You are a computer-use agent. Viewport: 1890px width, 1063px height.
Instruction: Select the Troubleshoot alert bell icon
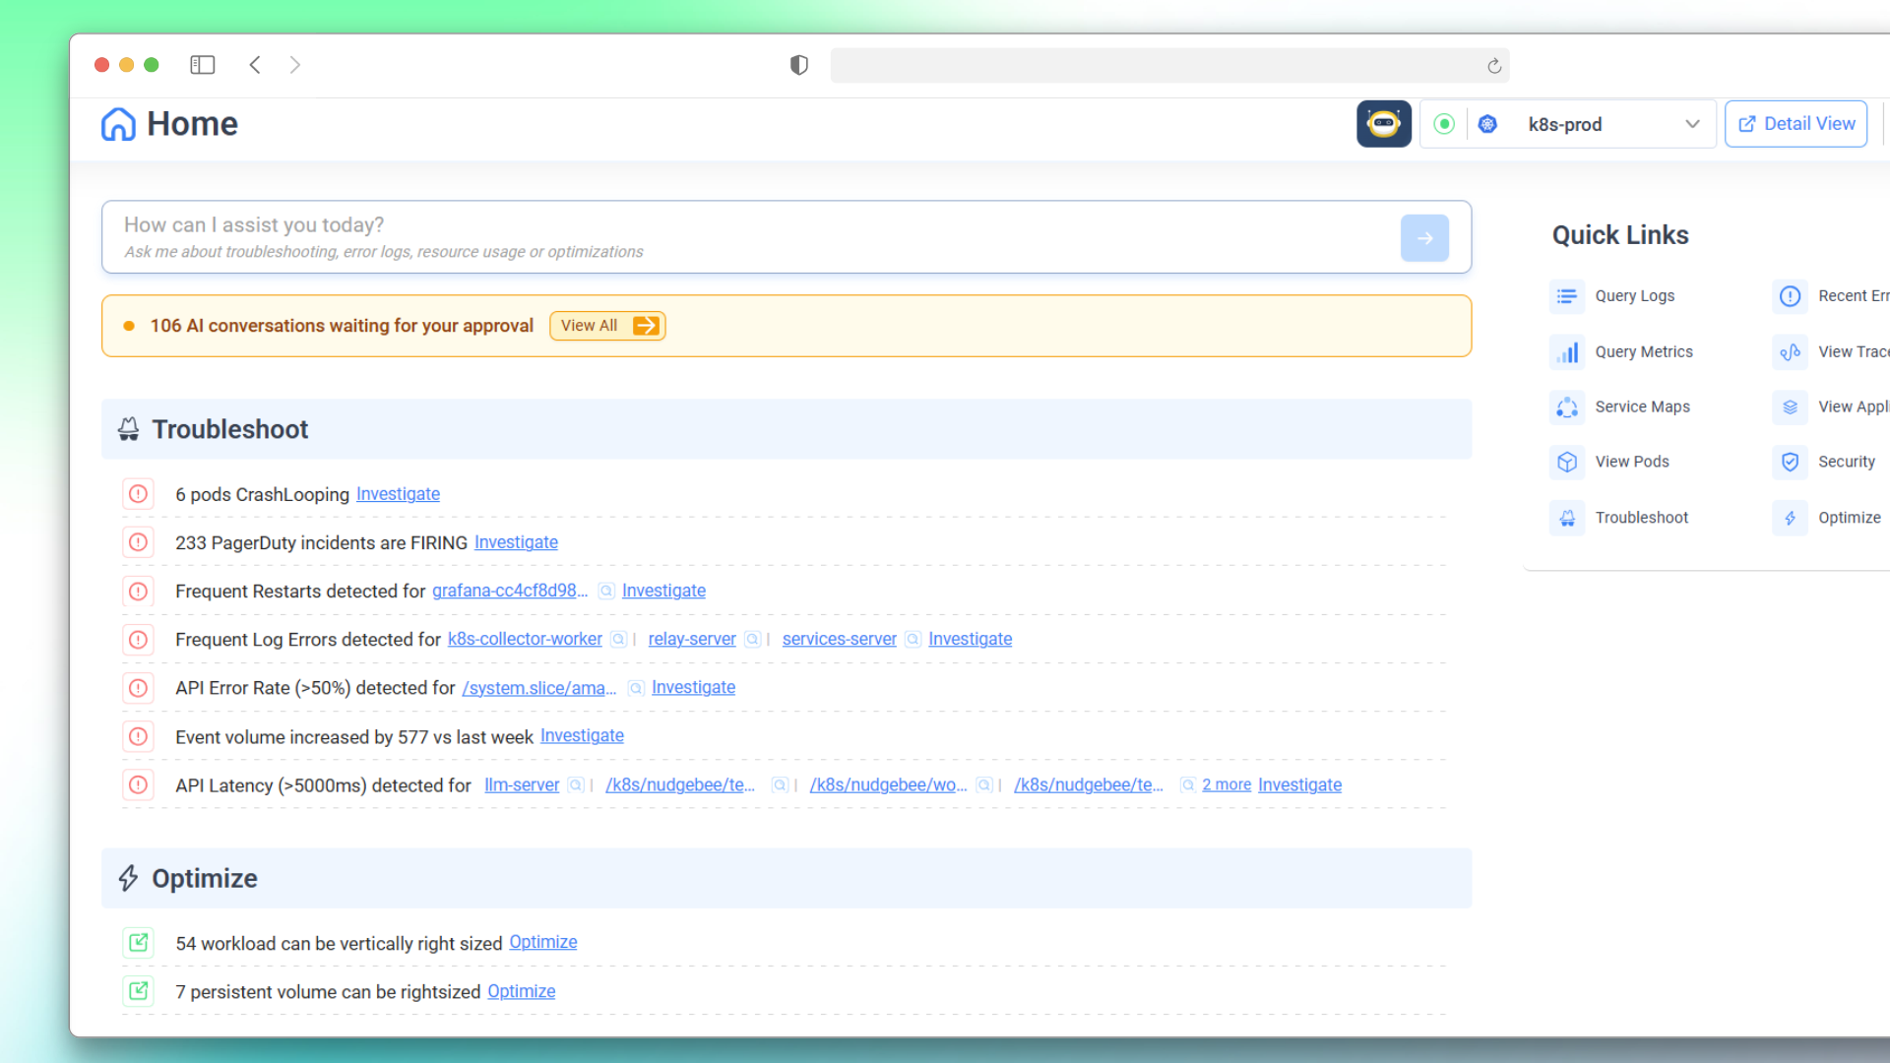(1567, 517)
